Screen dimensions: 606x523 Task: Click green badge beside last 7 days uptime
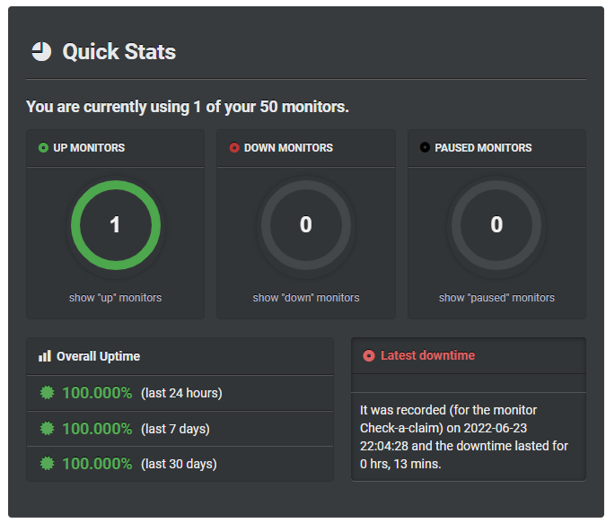click(x=48, y=429)
